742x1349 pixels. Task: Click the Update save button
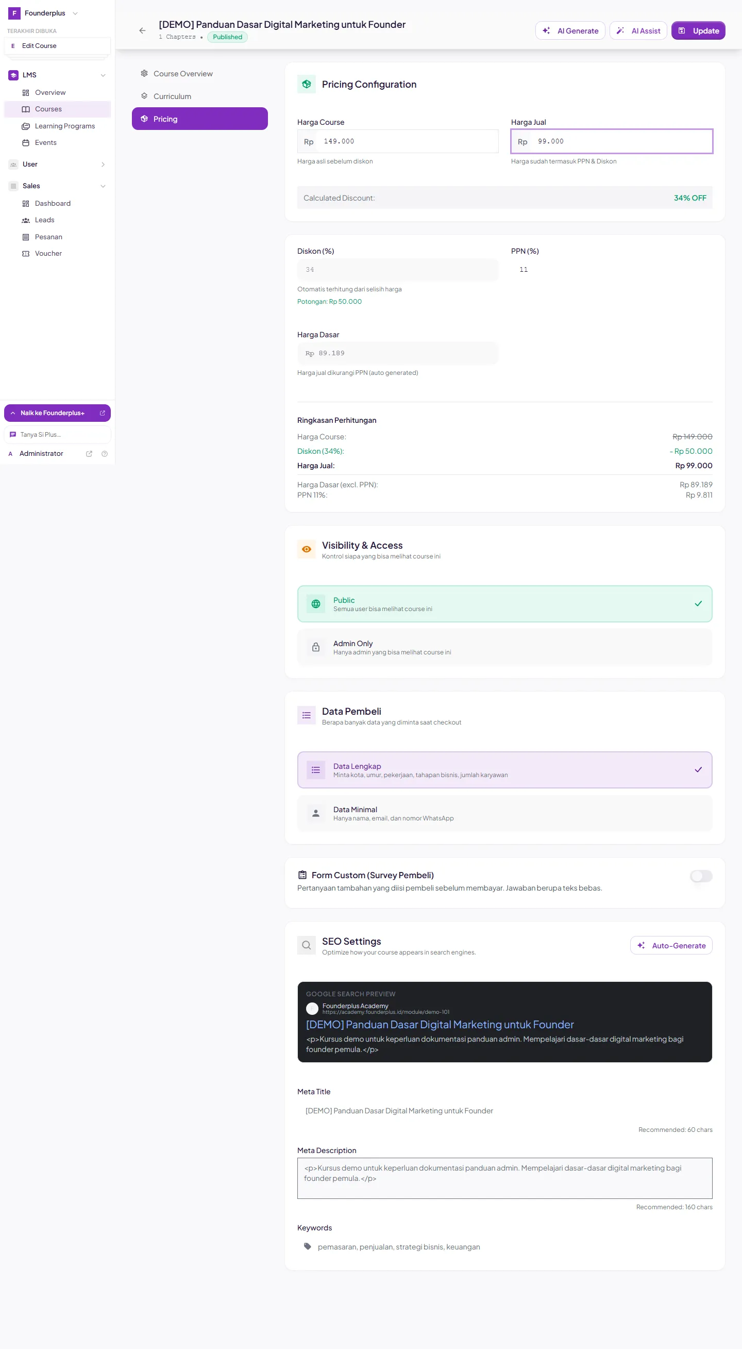(698, 30)
